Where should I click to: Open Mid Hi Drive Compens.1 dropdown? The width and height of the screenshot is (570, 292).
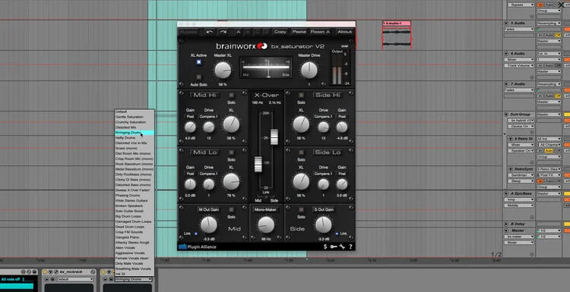(209, 117)
